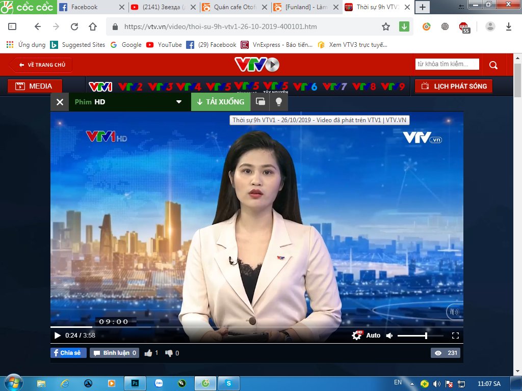
Task: Open the Ứng dụng apps bookmark
Action: tap(26, 45)
